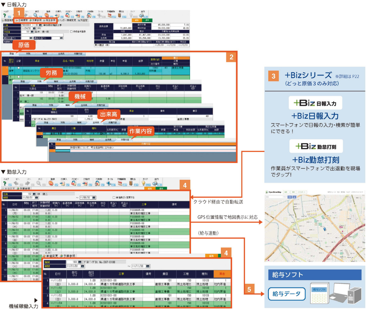The height and width of the screenshot is (310, 367).
Task: Select the 機械 tab above the 業者 grid
Action: 45,54
